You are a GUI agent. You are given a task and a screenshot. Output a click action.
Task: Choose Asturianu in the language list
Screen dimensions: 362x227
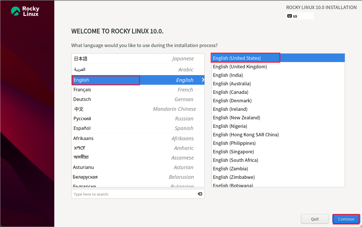(138, 167)
